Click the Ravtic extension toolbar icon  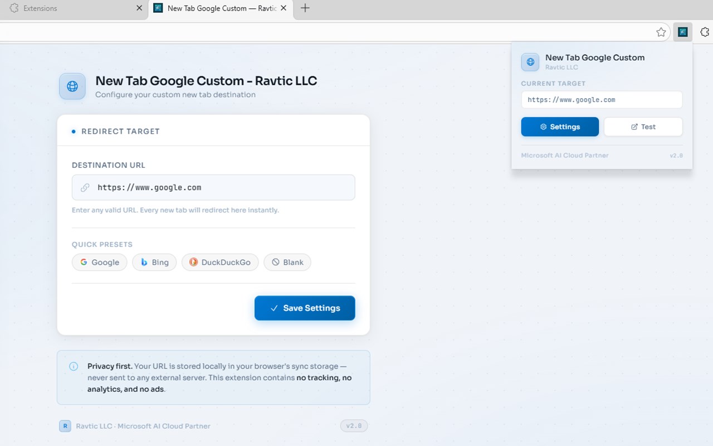pos(682,32)
